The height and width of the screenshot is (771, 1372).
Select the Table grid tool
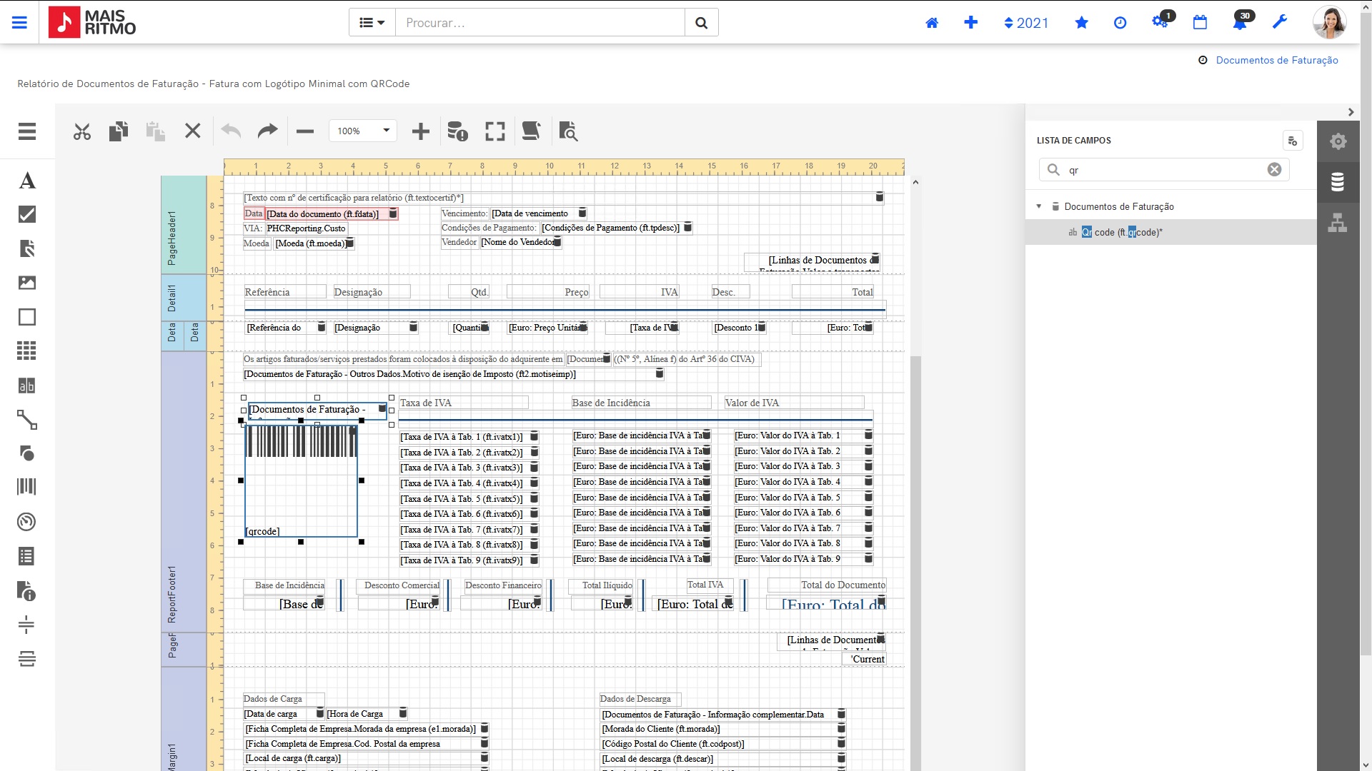[27, 351]
